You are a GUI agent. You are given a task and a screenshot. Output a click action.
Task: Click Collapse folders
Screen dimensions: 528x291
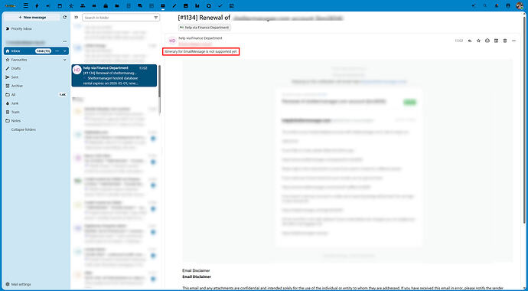(24, 129)
